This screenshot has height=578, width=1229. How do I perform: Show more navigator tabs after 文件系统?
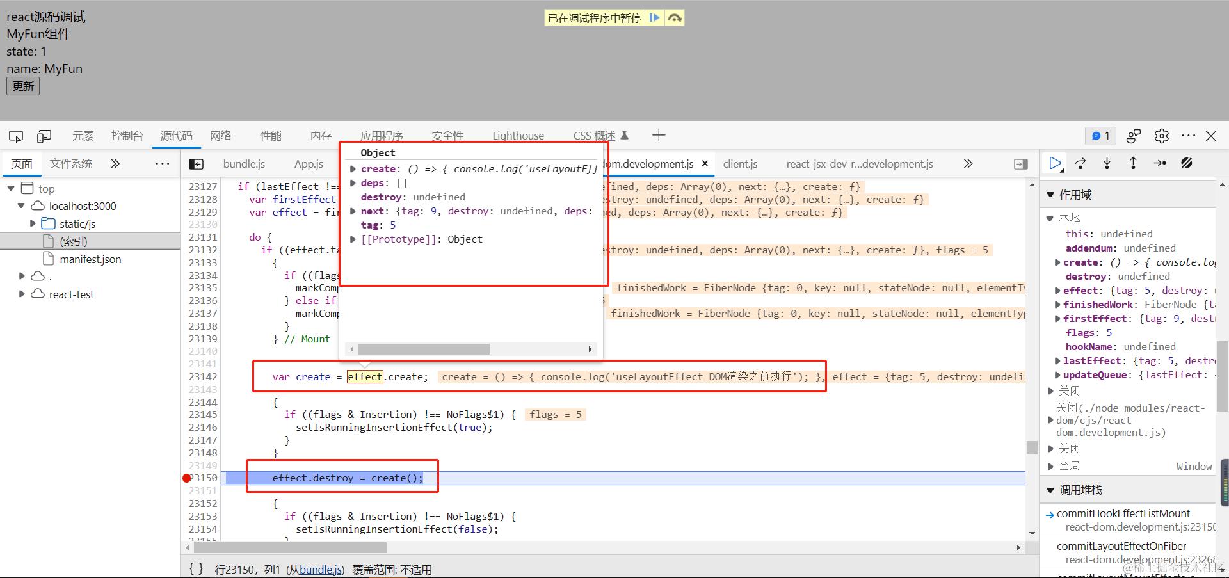click(115, 164)
